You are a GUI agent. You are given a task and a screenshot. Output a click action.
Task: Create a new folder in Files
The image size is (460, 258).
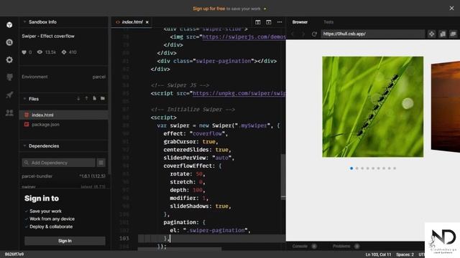[x=102, y=98]
